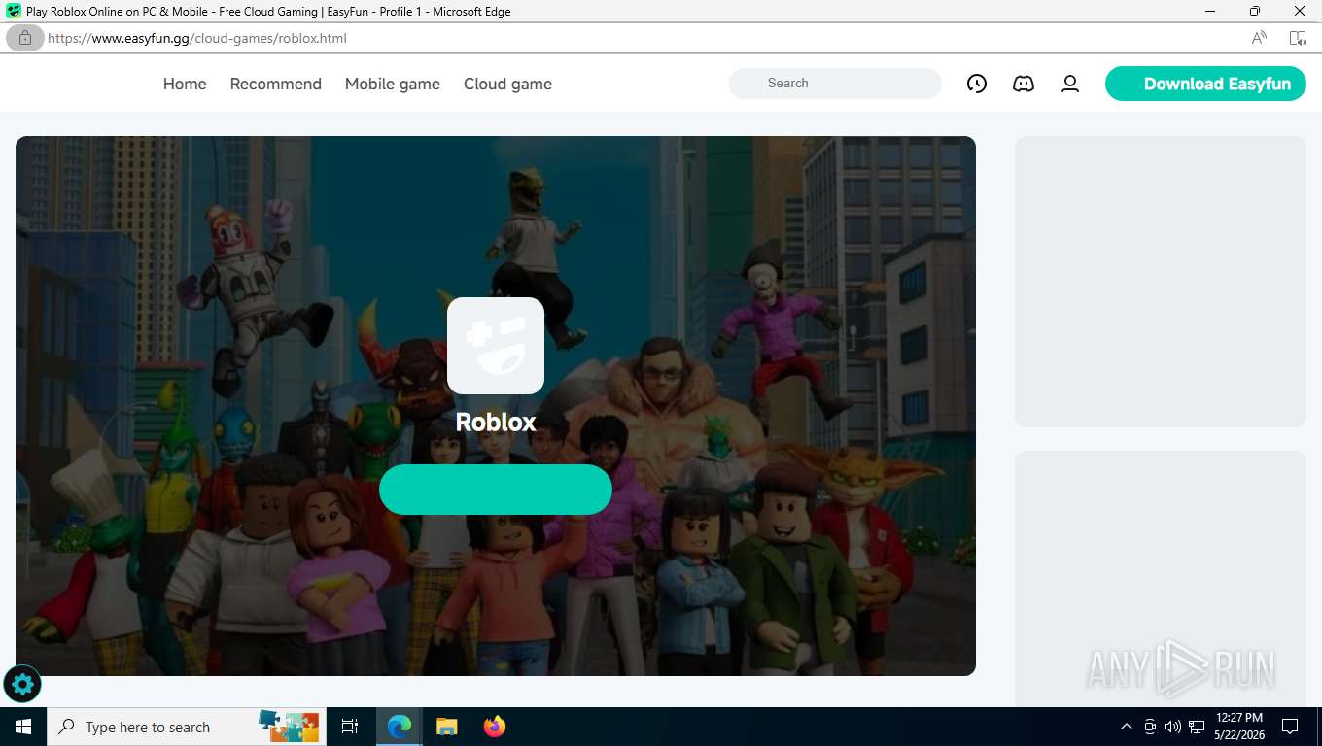This screenshot has height=746, width=1322.
Task: Click the green play button below Roblox
Action: [x=496, y=490]
